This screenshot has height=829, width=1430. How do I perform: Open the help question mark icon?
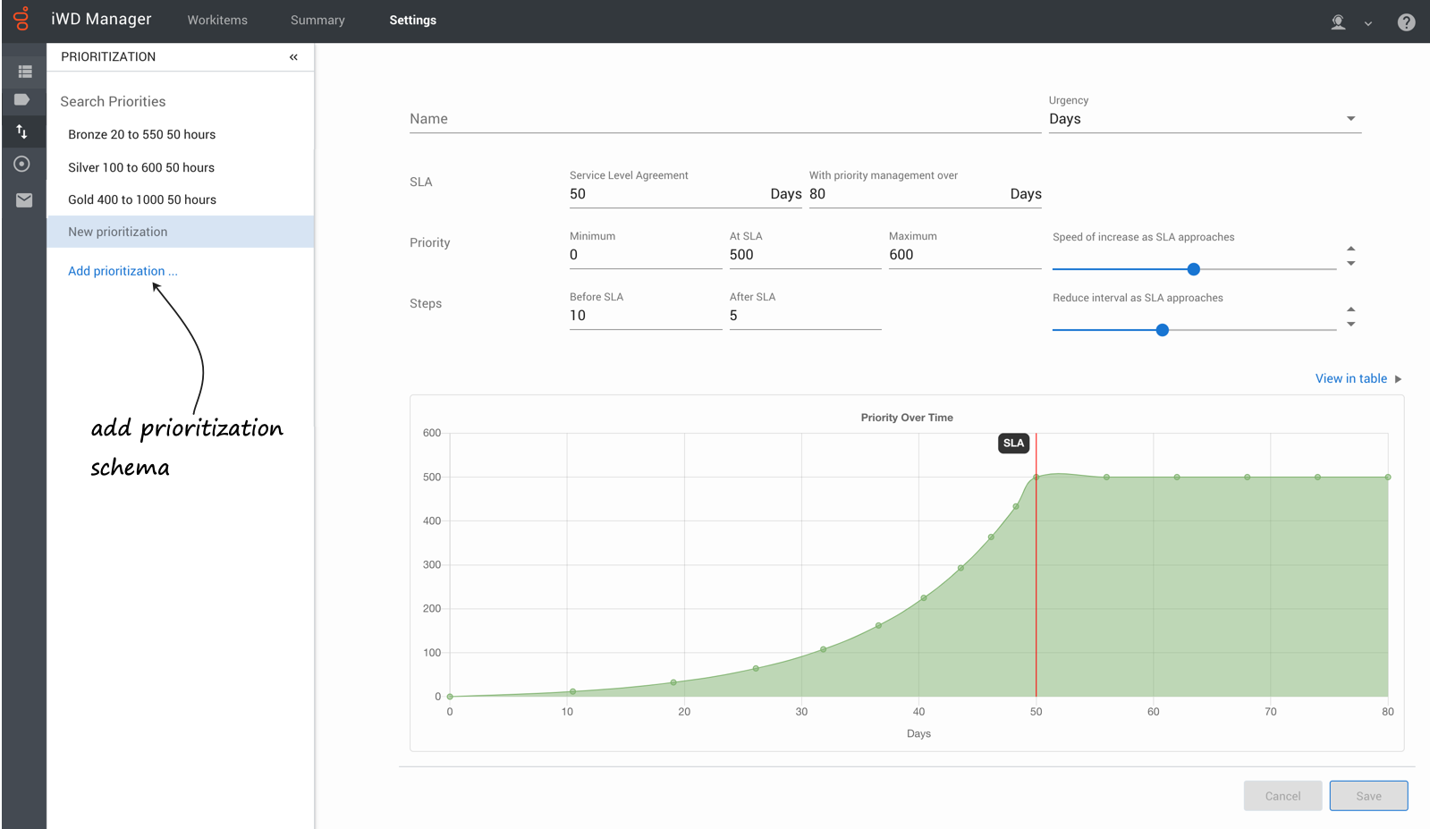(1406, 22)
